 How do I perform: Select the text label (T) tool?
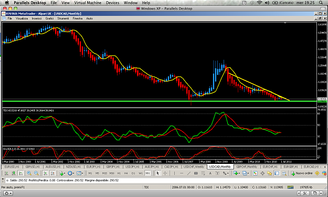tap(218, 173)
